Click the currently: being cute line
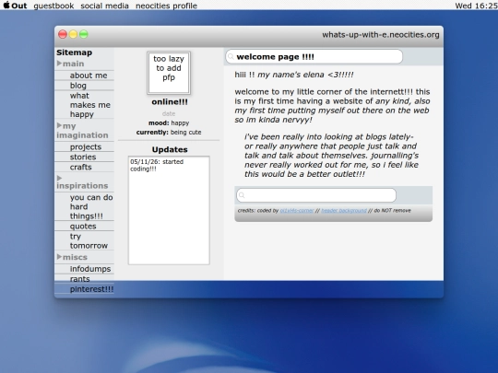498x373 pixels. coord(169,132)
